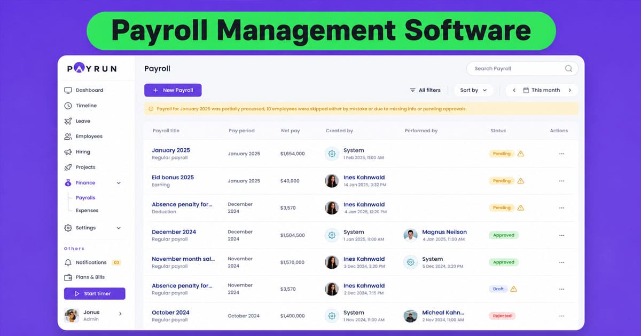Click the All filters funnel icon
This screenshot has height=336, width=641.
(412, 90)
